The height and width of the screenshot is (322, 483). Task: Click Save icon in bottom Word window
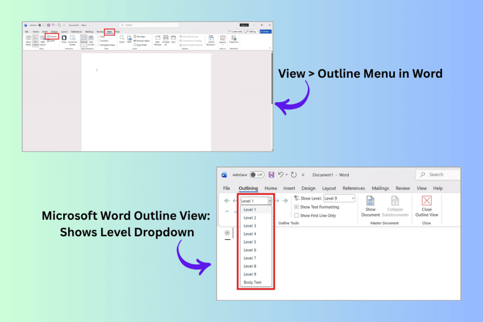tap(271, 174)
